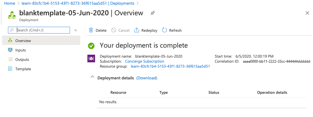
Task: Click 'Your deployment is complete' heading
Action: [x=144, y=46]
